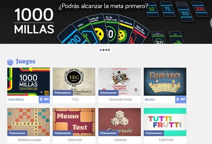Click the Juegos section heading
The height and width of the screenshot is (144, 212).
[26, 61]
